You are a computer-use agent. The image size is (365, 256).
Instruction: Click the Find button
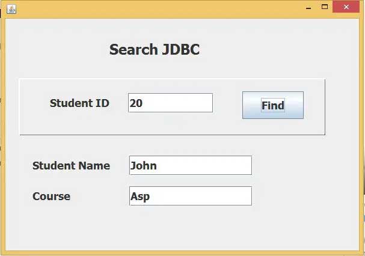click(273, 105)
